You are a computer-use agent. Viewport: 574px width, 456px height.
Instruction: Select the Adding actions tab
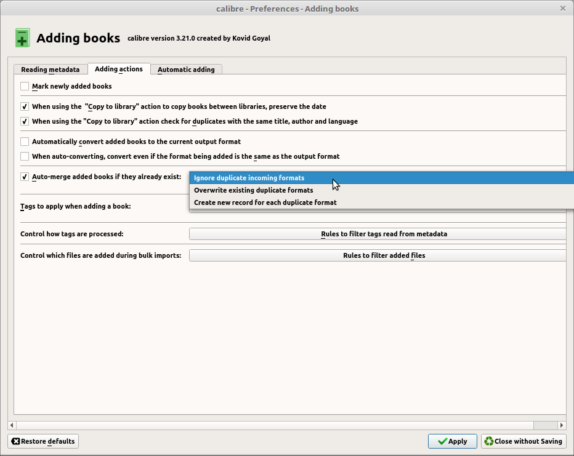point(119,69)
